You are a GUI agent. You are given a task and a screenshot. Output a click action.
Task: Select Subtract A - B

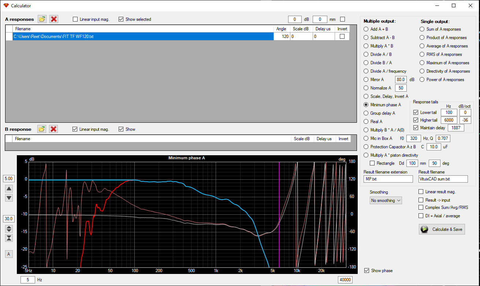click(x=366, y=38)
